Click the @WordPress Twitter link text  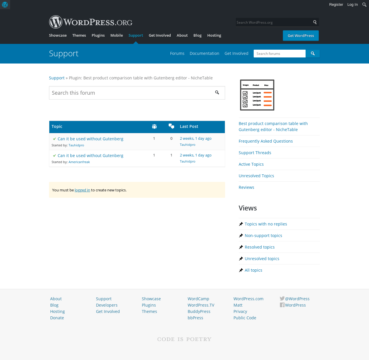click(x=297, y=299)
